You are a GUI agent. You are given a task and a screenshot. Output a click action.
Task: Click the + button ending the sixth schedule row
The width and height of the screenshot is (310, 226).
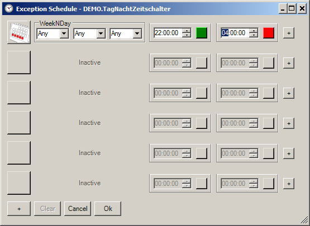(x=289, y=184)
